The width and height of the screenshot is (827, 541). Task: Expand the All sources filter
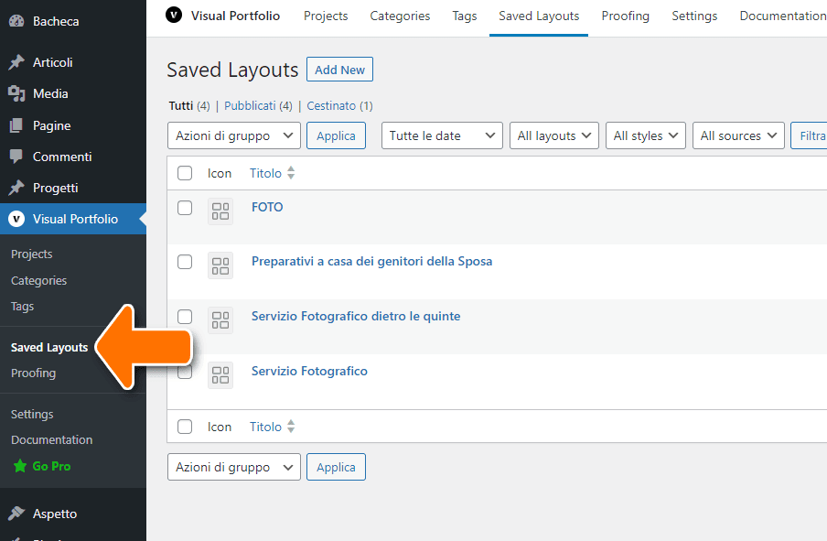click(738, 135)
